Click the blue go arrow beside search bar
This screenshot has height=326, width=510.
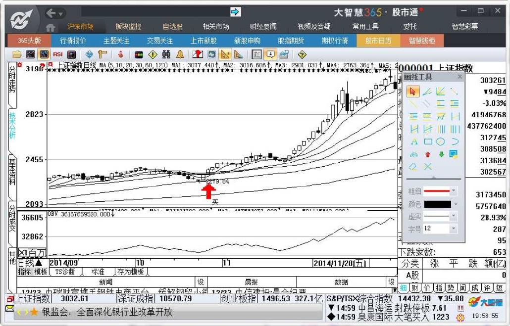click(x=235, y=12)
